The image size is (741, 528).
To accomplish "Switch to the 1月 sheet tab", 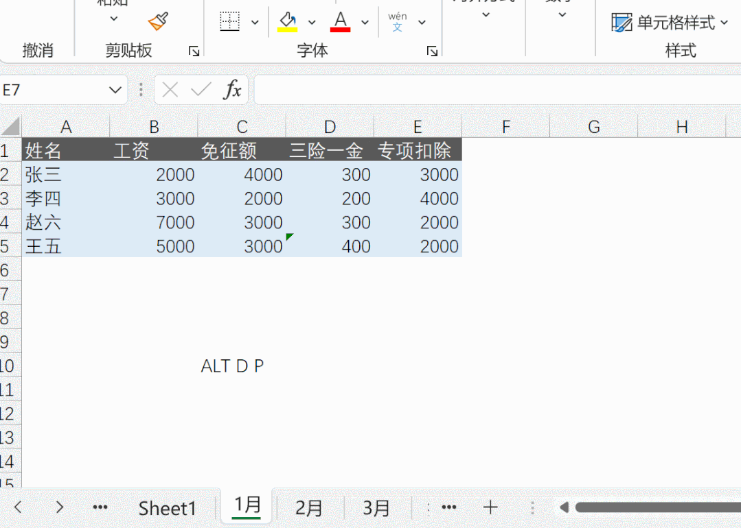I will click(x=247, y=506).
